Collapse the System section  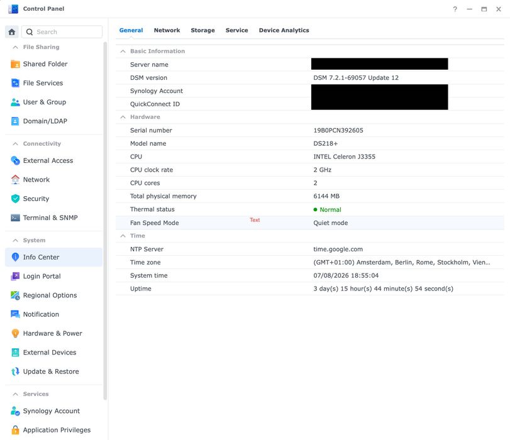15,240
